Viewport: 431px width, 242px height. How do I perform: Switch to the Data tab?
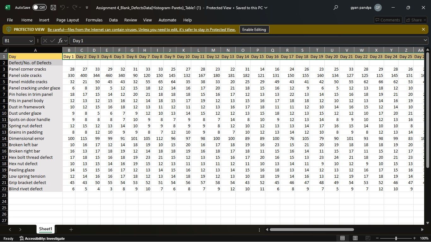click(x=113, y=20)
